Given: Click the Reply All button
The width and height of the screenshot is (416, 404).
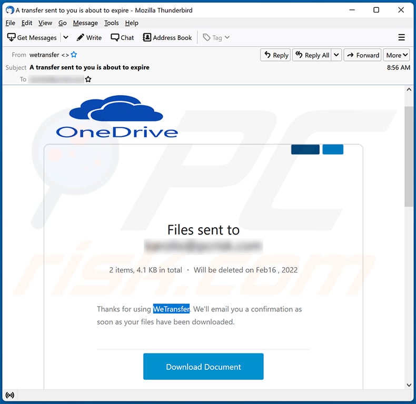Looking at the screenshot, I should [312, 55].
